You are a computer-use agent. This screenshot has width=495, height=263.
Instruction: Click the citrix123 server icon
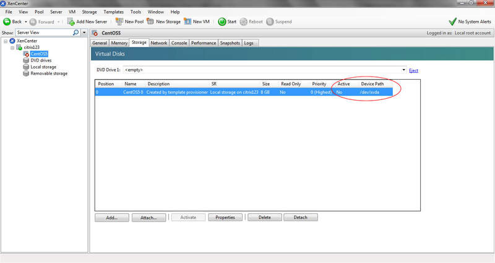[x=19, y=48]
